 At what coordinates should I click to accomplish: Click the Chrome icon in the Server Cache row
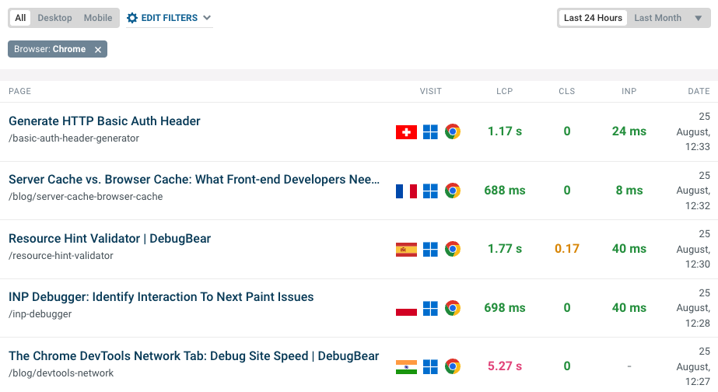pos(453,191)
